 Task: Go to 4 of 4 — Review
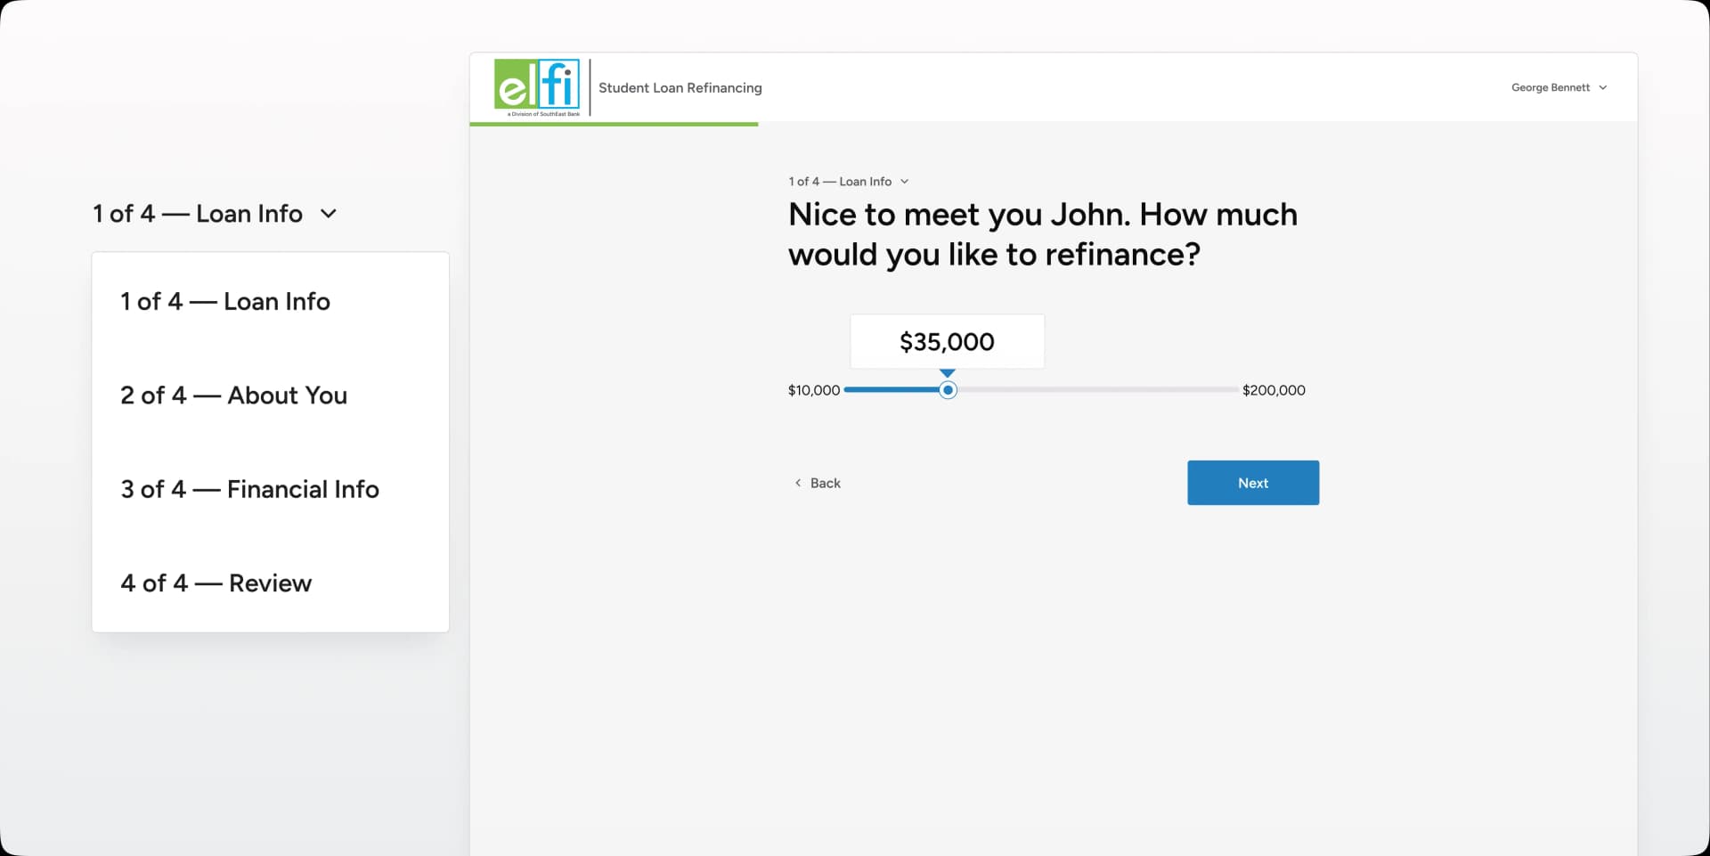(x=216, y=583)
